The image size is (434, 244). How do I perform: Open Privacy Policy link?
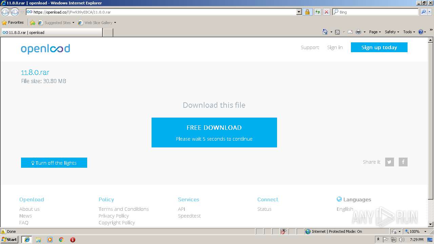114,216
